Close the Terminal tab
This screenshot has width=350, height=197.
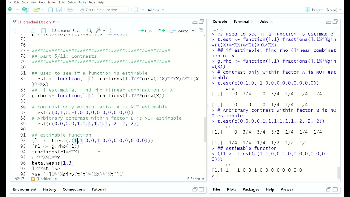252,22
